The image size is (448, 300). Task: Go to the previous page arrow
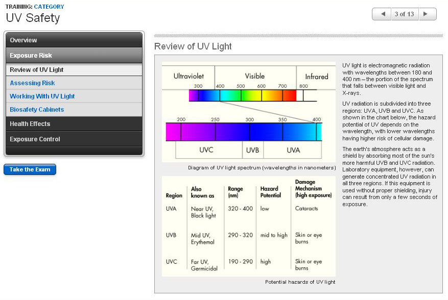click(x=382, y=14)
